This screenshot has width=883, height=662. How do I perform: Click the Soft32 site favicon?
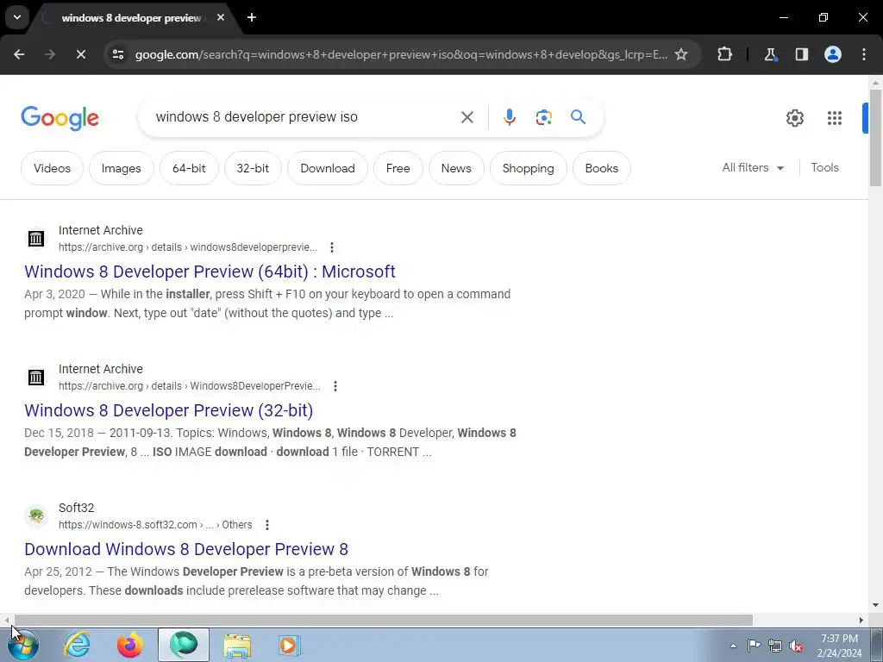pos(36,515)
